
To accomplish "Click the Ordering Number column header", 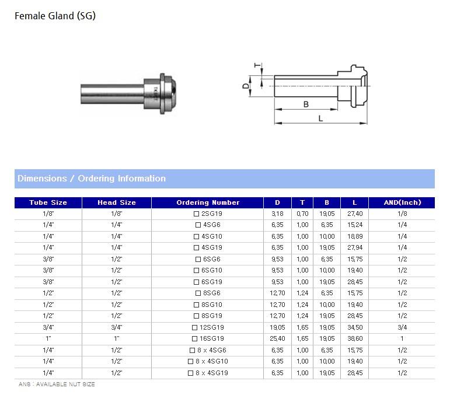I will coord(208,202).
